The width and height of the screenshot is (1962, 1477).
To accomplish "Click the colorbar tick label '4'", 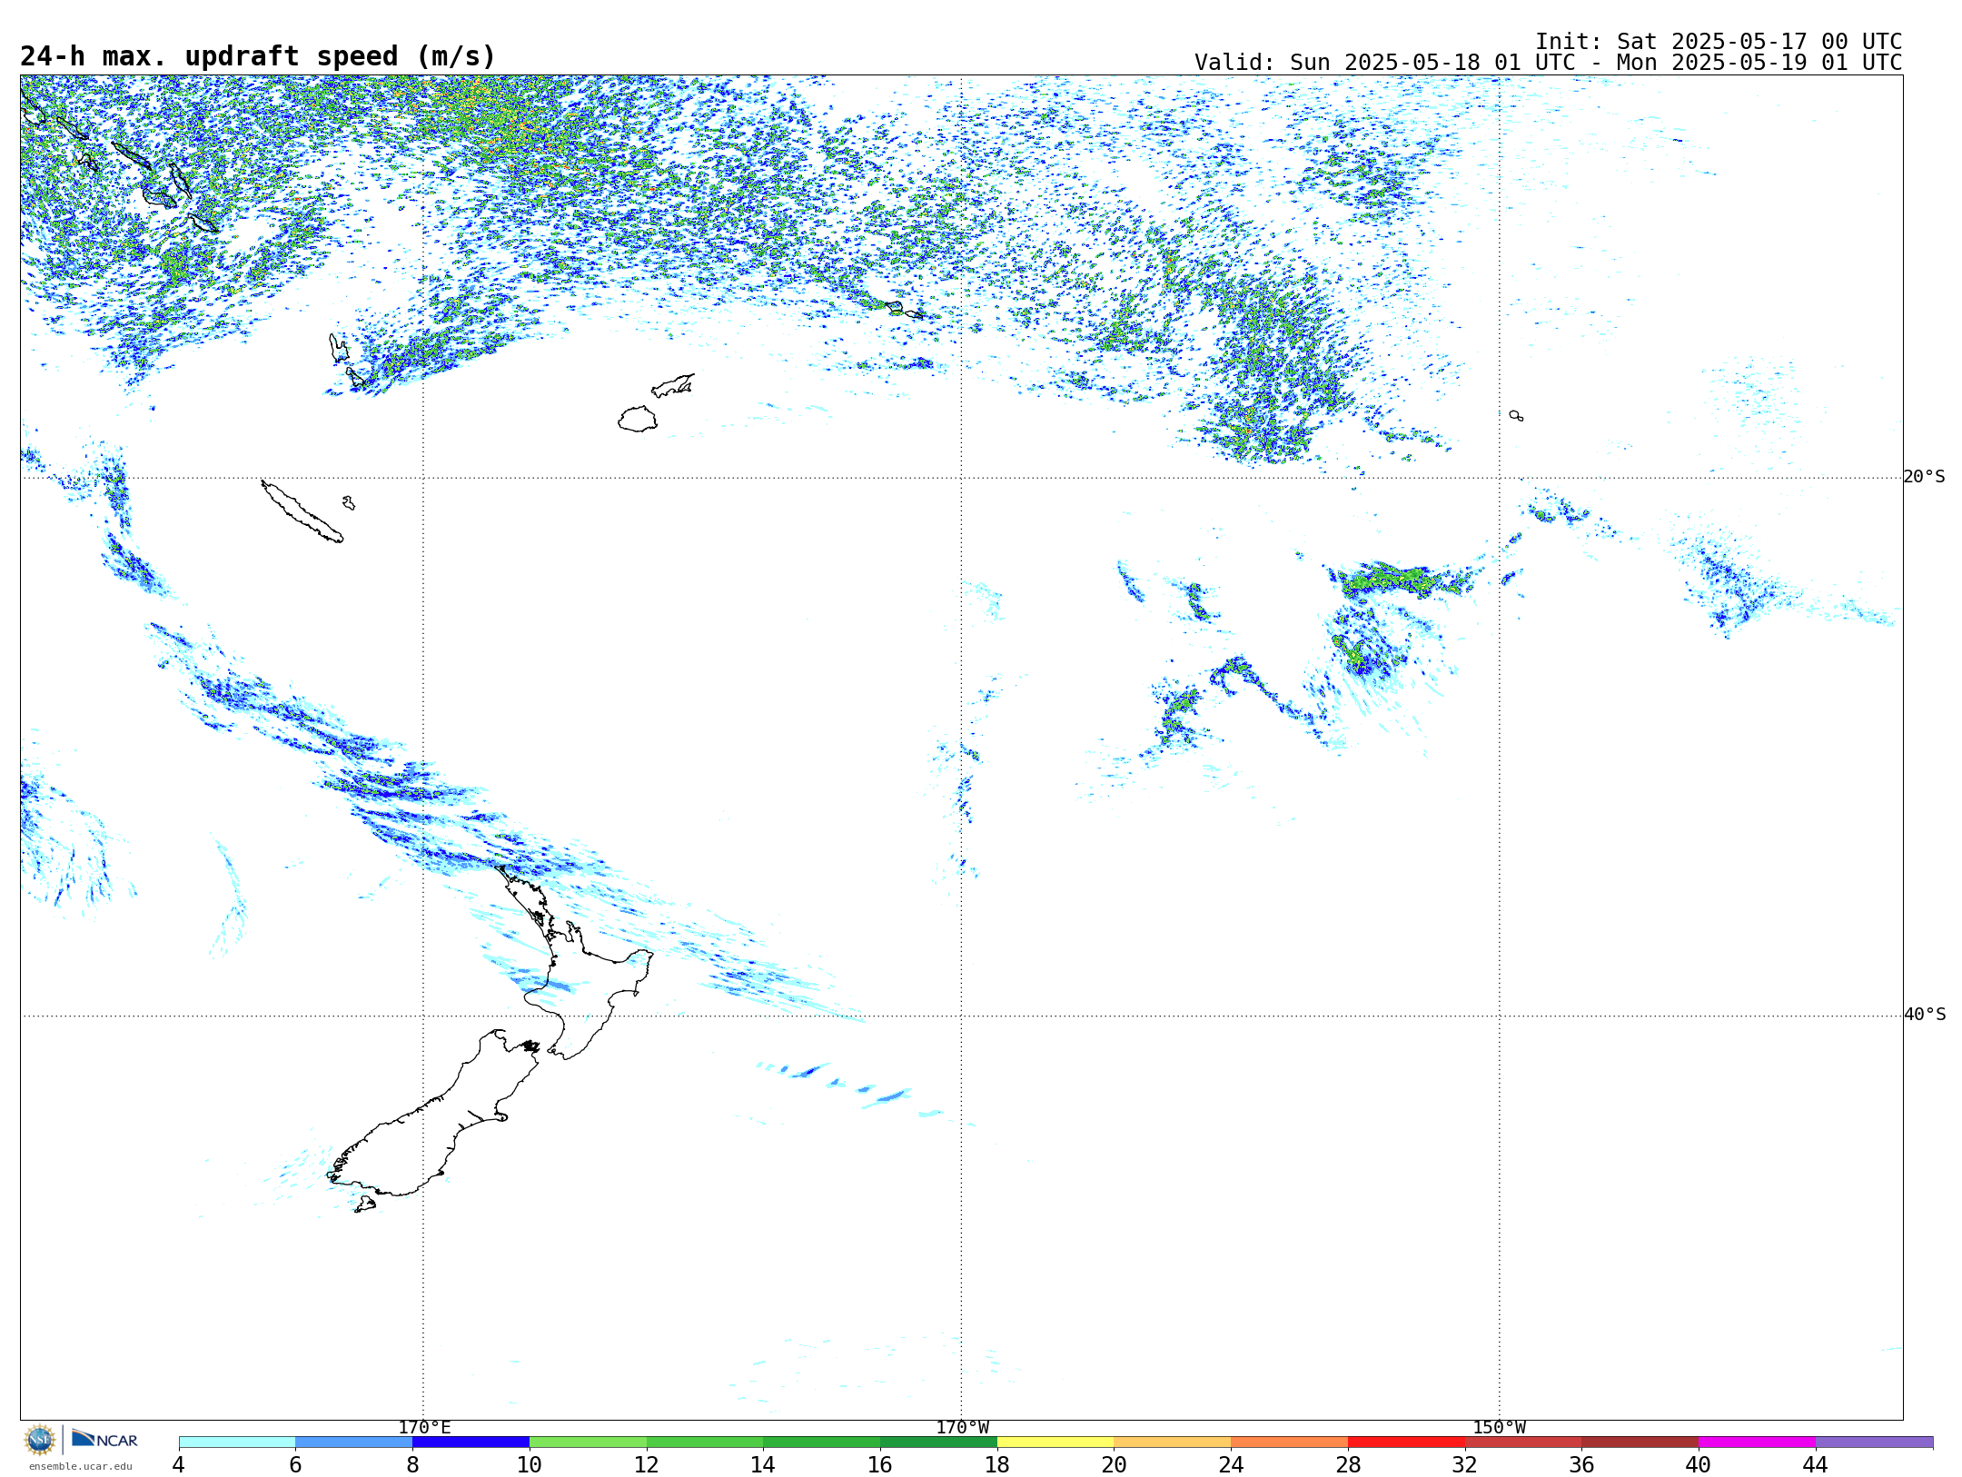I will (x=179, y=1464).
